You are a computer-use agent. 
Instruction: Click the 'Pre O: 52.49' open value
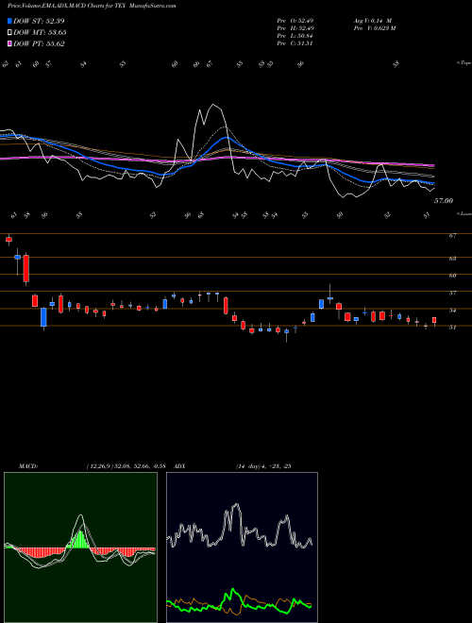[295, 21]
